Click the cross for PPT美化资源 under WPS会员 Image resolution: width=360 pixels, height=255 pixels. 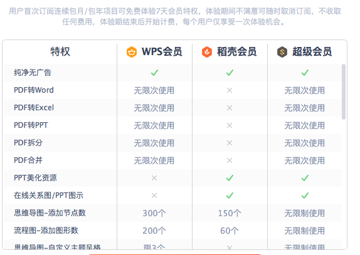click(x=154, y=178)
